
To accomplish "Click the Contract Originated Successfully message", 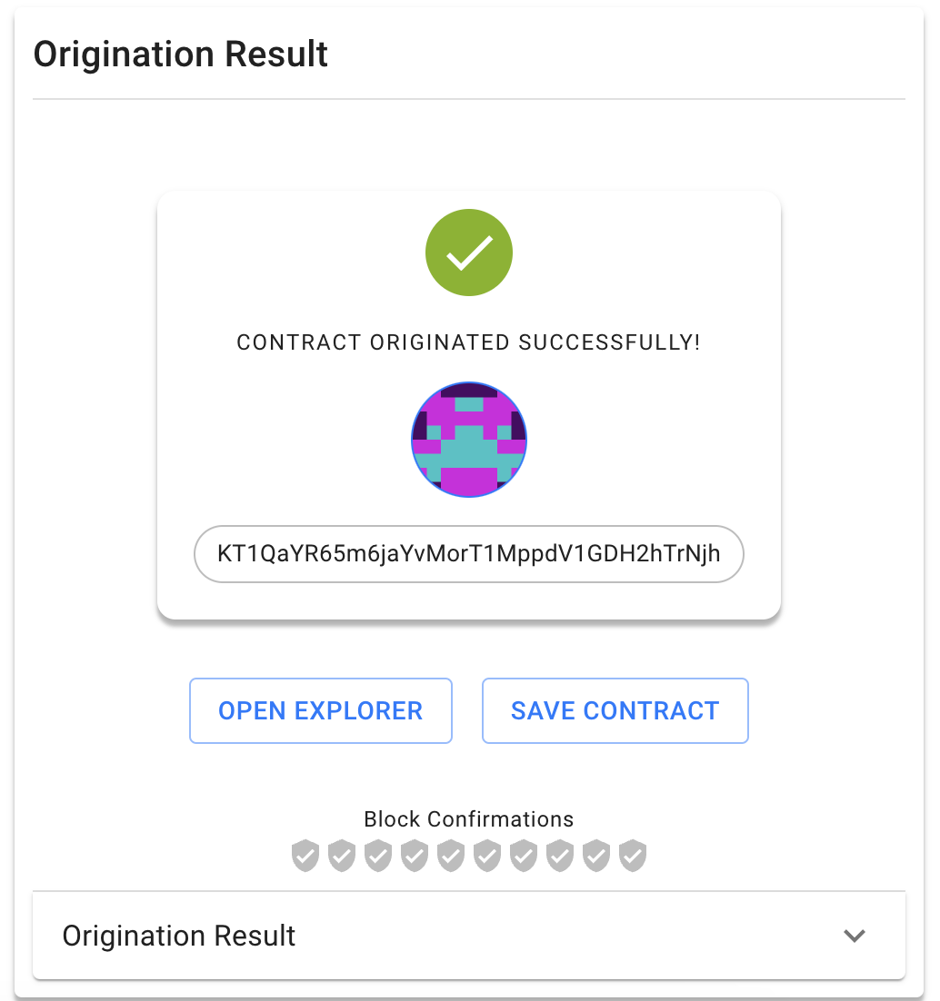I will tap(469, 342).
